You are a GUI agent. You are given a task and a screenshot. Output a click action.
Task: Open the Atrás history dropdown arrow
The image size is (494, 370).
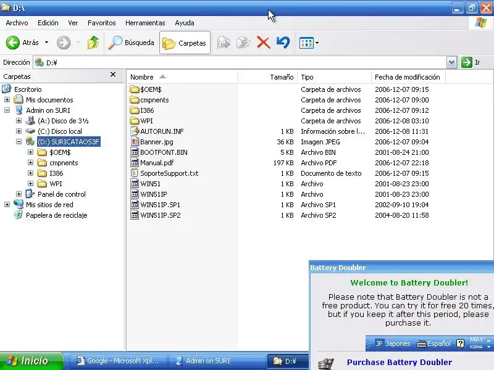pos(46,43)
